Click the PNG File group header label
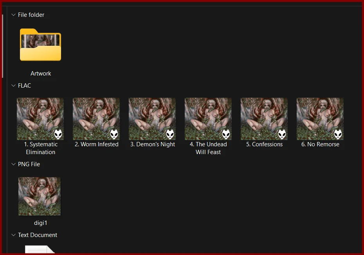 click(x=29, y=164)
